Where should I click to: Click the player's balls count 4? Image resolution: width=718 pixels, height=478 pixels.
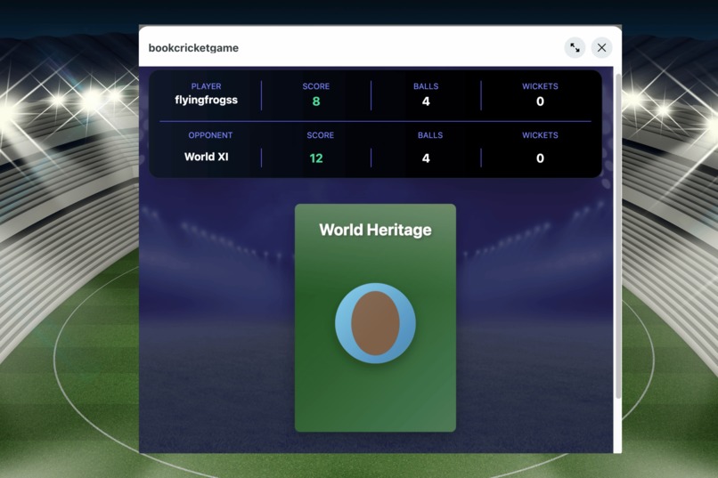pos(426,101)
